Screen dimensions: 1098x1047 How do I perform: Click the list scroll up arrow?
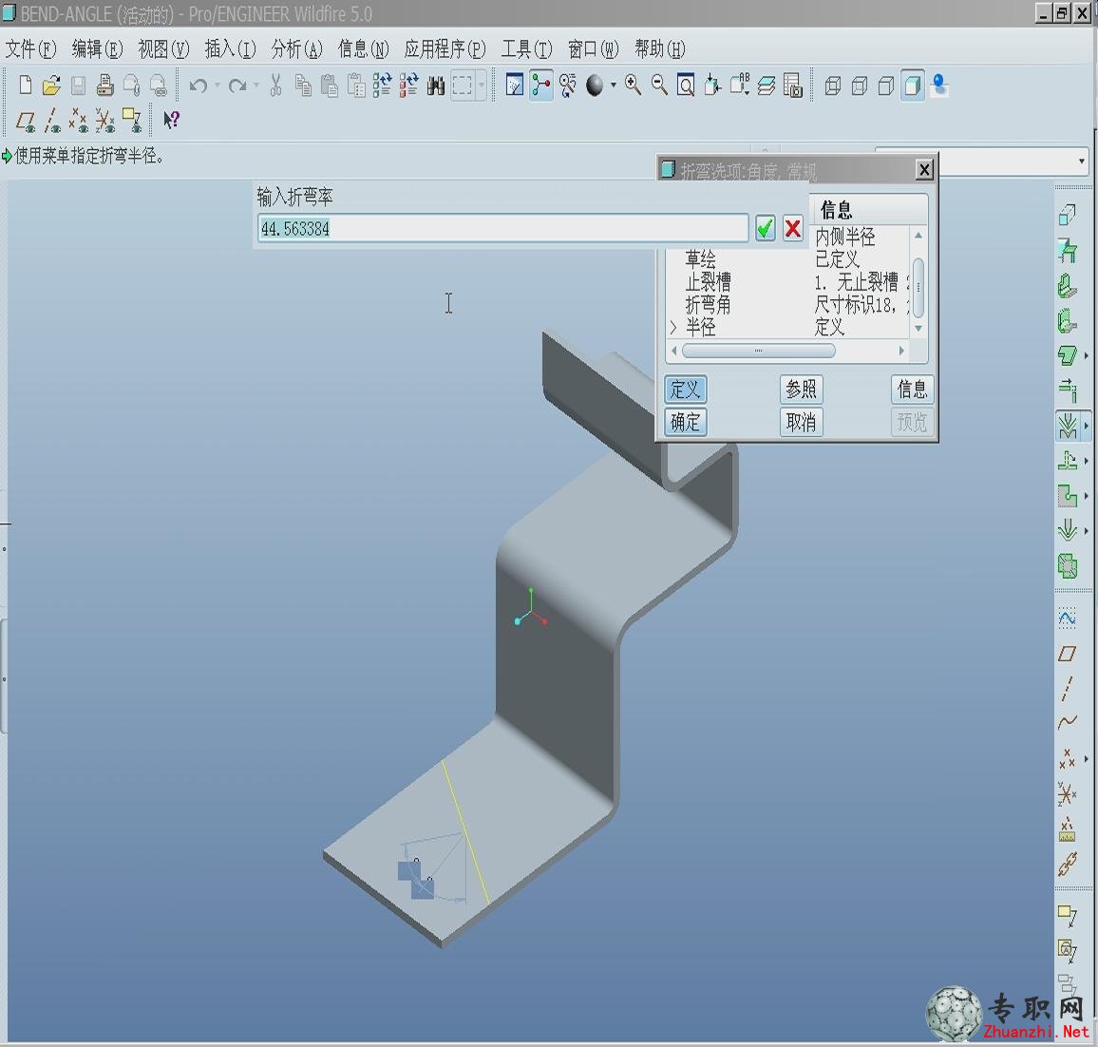click(918, 236)
